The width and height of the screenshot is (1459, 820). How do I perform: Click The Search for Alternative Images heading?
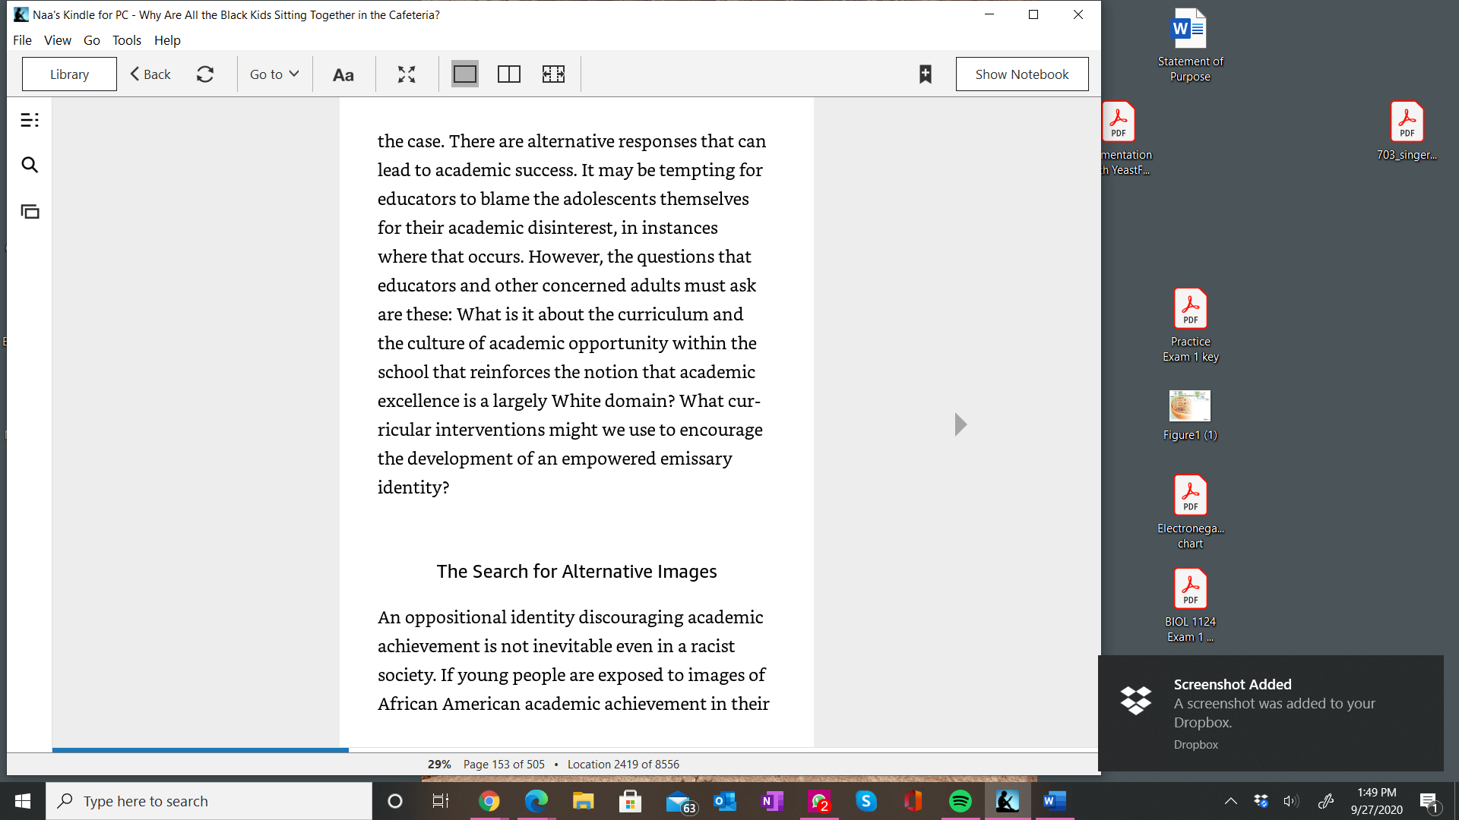point(577,572)
